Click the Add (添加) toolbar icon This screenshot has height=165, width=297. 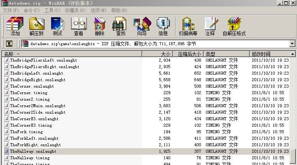15,26
